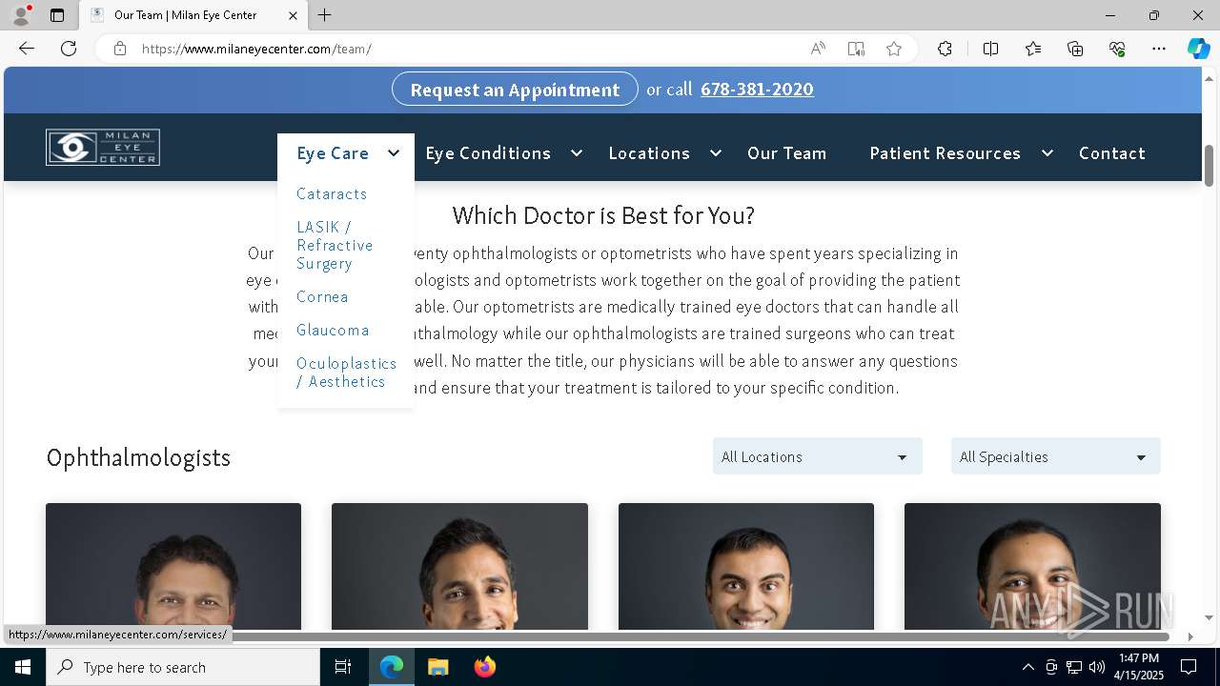The height and width of the screenshot is (686, 1220).
Task: Open Browser essentials heart icon
Action: coord(1117,49)
